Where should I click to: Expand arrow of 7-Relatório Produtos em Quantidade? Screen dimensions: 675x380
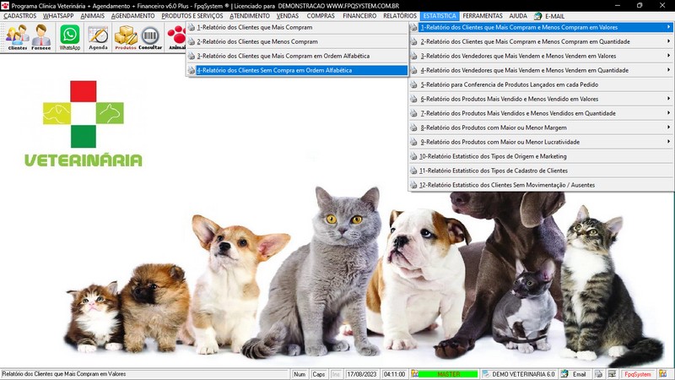(x=668, y=113)
